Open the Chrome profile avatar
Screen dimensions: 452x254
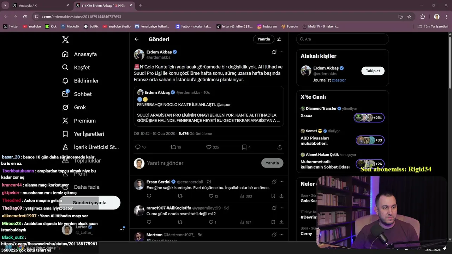[437, 17]
